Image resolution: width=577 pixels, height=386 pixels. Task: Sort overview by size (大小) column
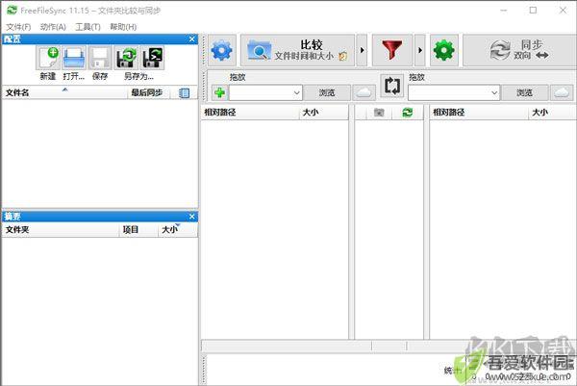pyautogui.click(x=178, y=230)
